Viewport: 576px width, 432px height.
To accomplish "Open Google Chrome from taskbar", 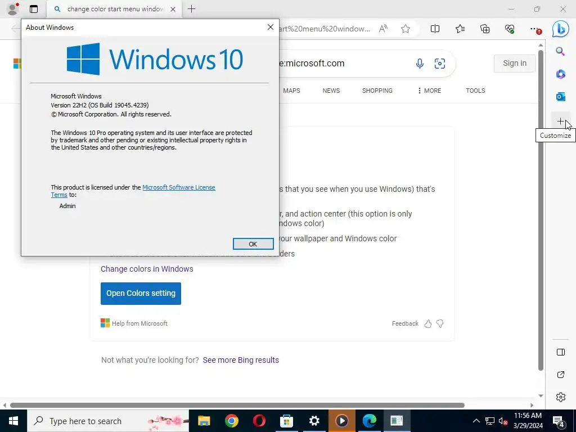I will pyautogui.click(x=231, y=421).
